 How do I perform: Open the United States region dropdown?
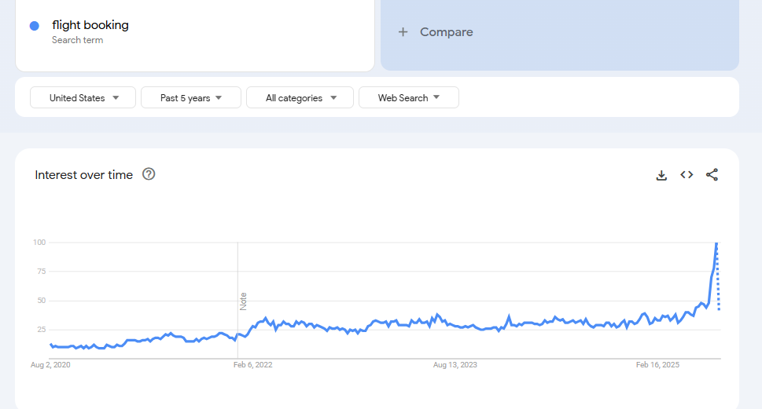(83, 97)
